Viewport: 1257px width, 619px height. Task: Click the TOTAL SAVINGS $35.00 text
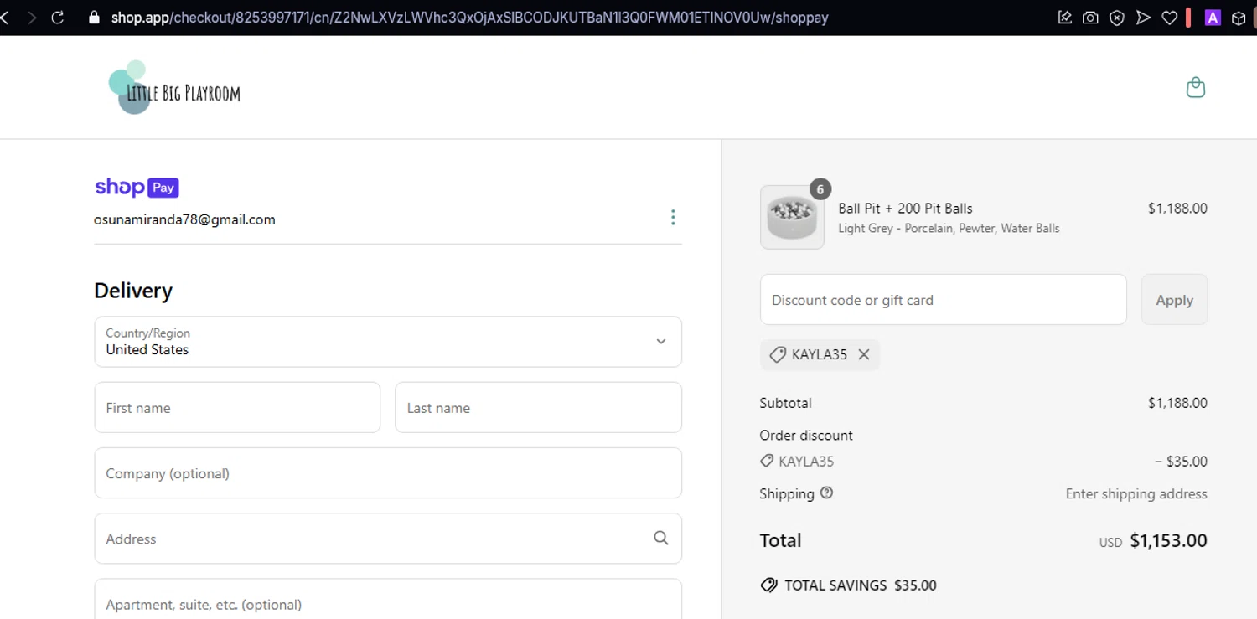click(x=861, y=585)
